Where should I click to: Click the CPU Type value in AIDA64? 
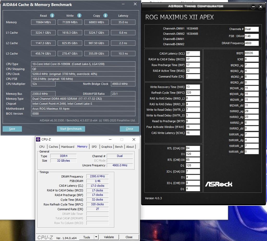83,64
